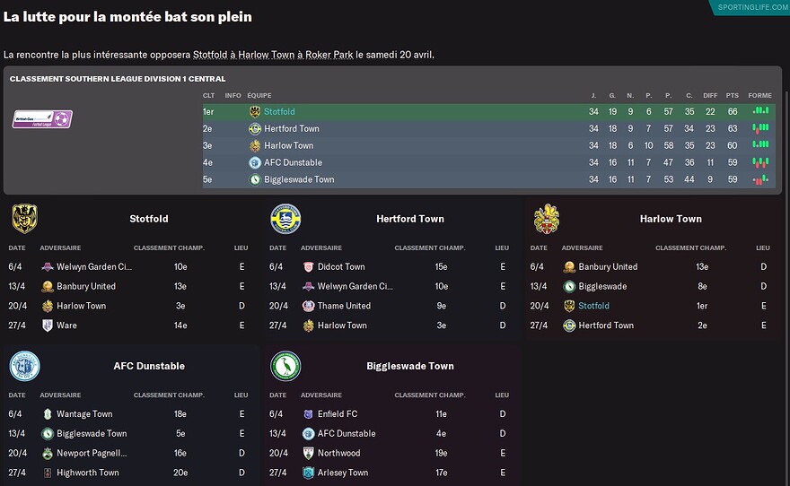The height and width of the screenshot is (486, 790).
Task: Click the large Biggleswade Town crest
Action: click(285, 366)
